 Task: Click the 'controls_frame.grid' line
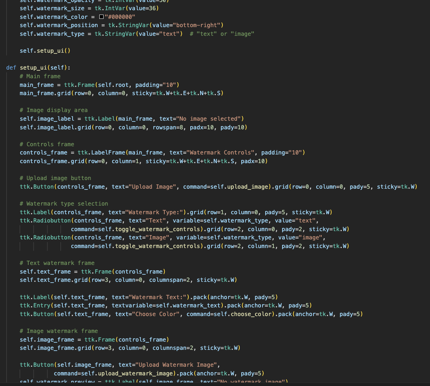[144, 161]
